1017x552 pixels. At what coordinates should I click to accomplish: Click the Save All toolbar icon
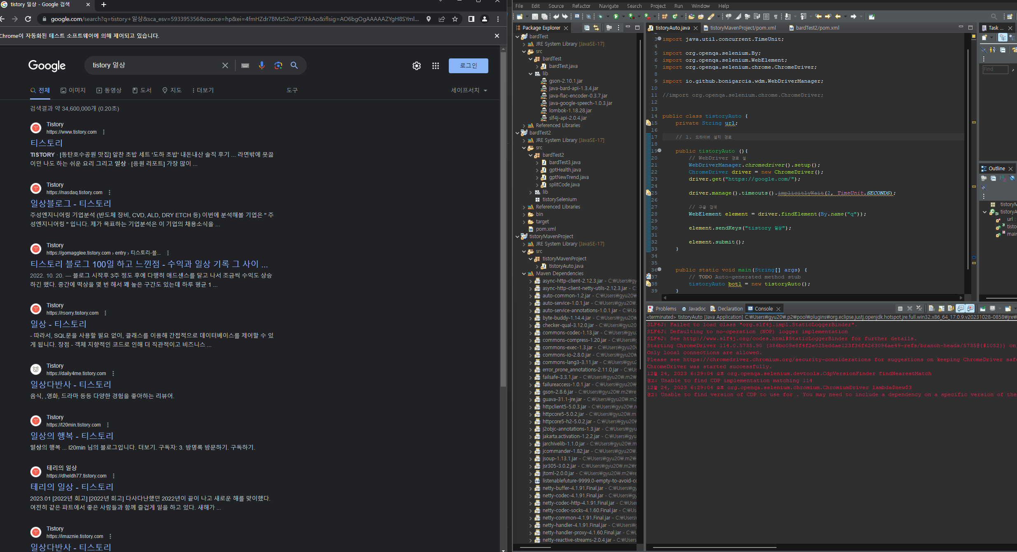click(544, 16)
